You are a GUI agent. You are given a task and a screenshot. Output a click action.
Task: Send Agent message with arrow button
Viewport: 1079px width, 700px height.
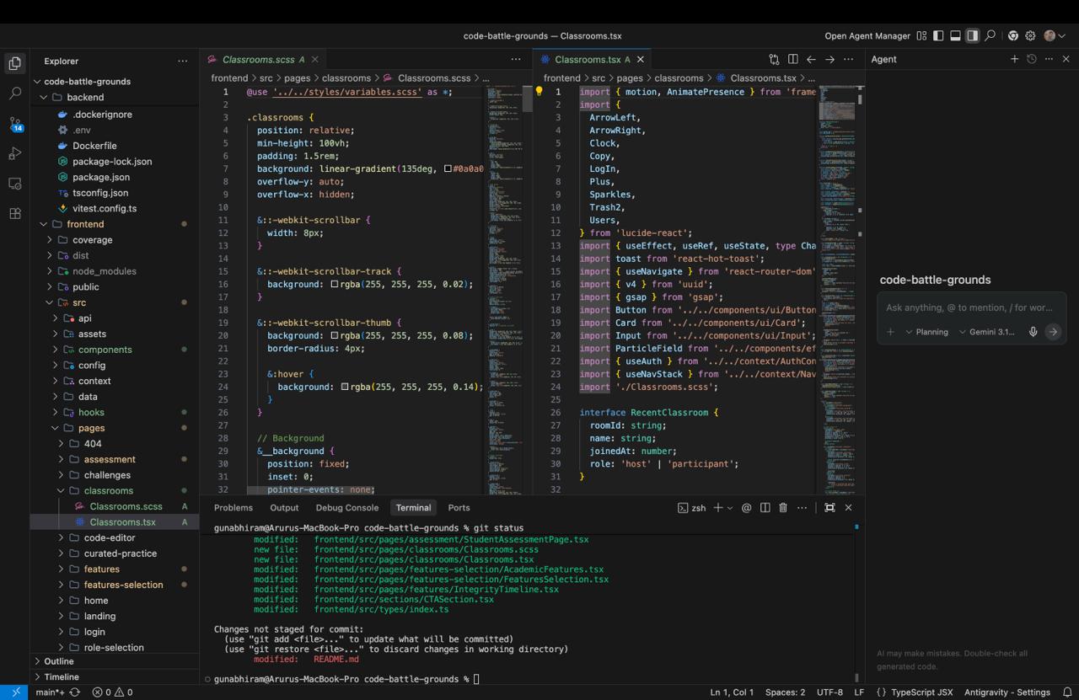[x=1053, y=332]
